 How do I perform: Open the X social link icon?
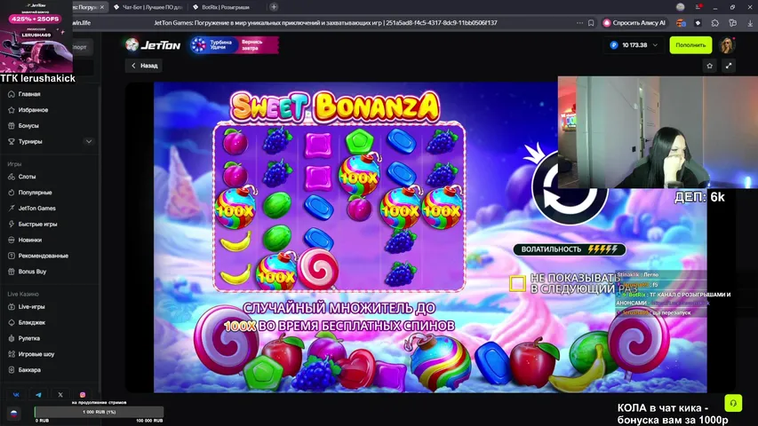pyautogui.click(x=60, y=395)
